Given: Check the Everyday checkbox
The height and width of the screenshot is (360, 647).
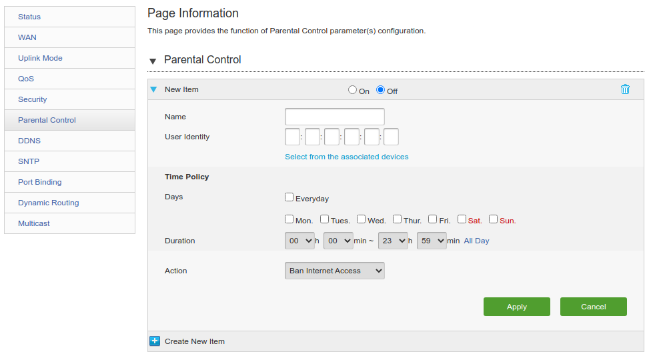Looking at the screenshot, I should tap(289, 197).
